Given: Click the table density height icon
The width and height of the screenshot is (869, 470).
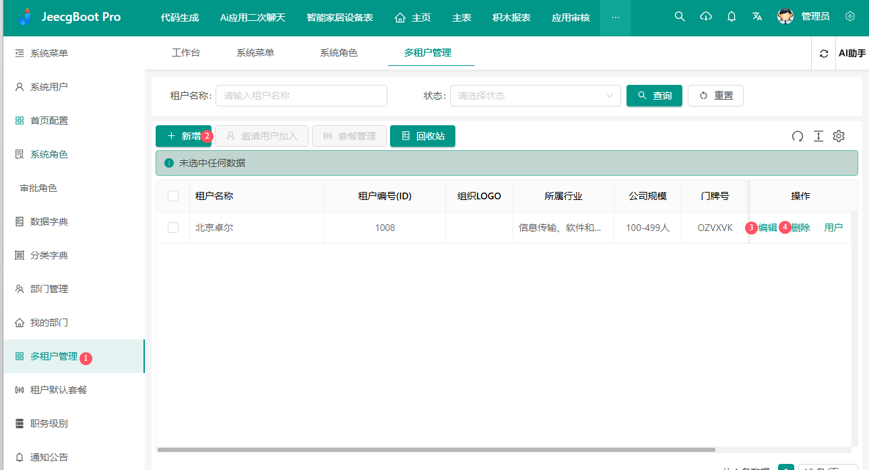Looking at the screenshot, I should point(818,136).
